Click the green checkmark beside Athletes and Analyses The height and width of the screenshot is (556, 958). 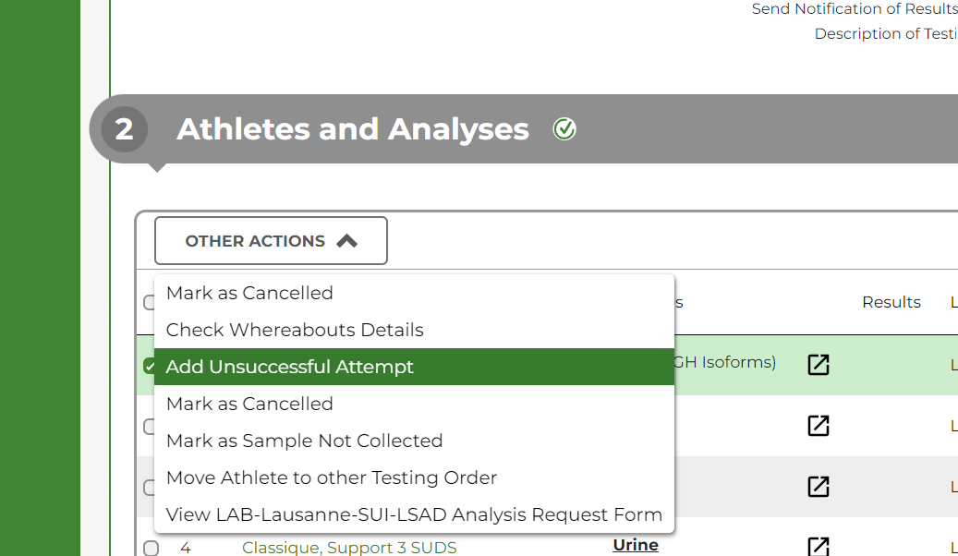pyautogui.click(x=564, y=129)
